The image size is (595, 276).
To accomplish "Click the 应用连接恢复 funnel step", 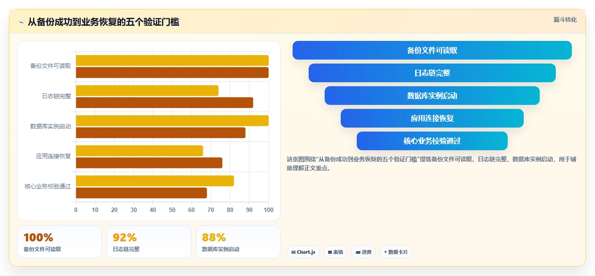I will click(432, 118).
